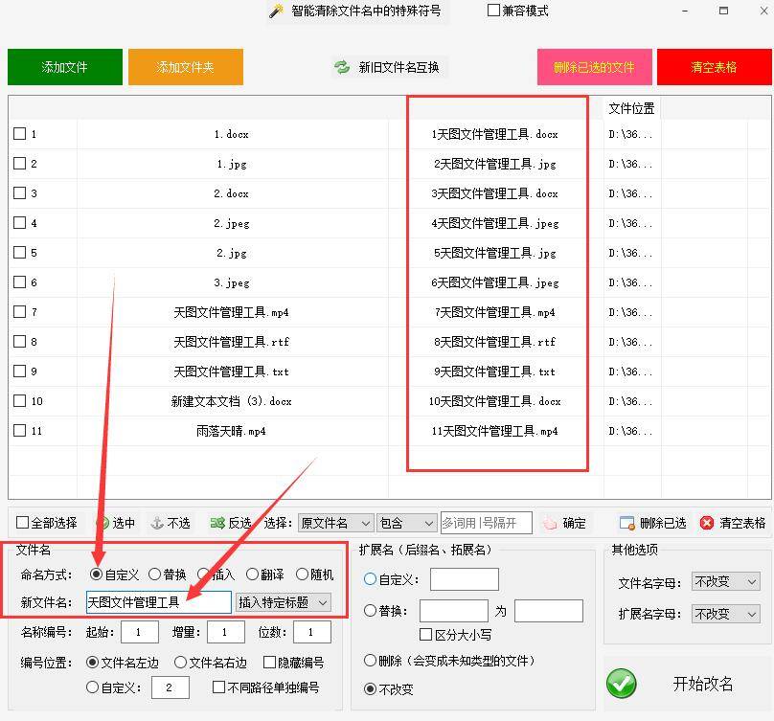Click the 增量 number input field

click(x=226, y=632)
